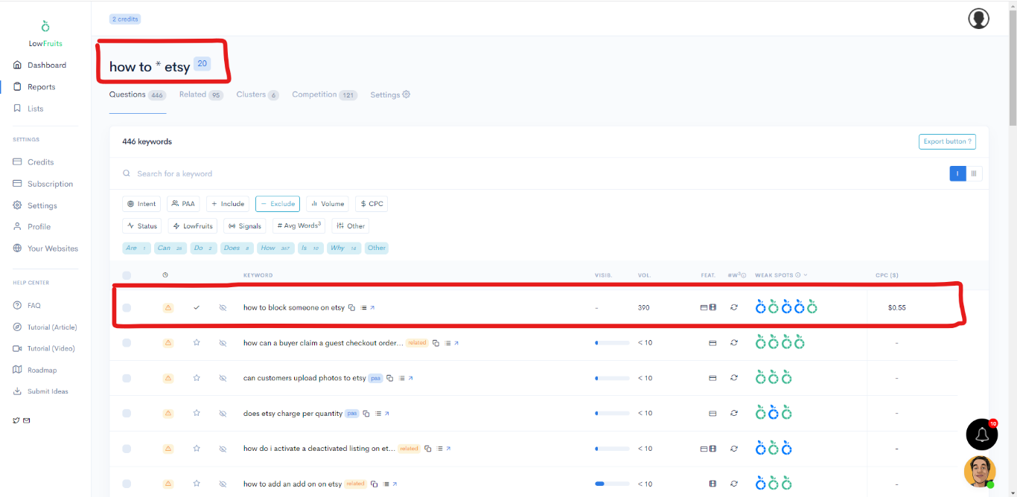Check the 'how to block someone on etsy' row checkbox

click(127, 307)
